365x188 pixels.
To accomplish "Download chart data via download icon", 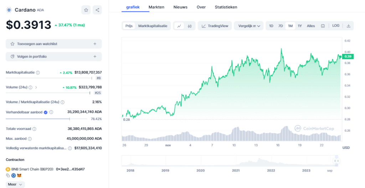I will click(349, 26).
